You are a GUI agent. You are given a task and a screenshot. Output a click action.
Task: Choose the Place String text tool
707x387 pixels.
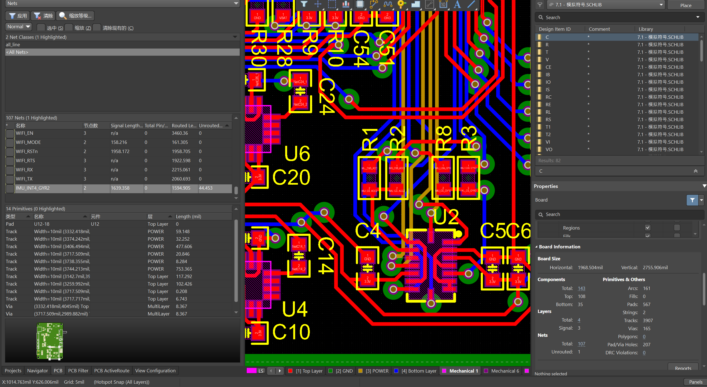(457, 4)
